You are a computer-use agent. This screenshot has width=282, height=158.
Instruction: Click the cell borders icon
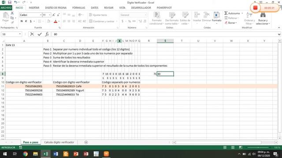[40, 22]
